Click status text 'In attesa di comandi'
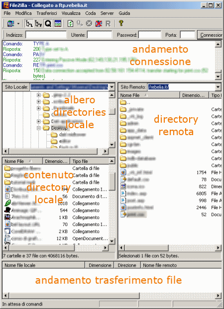224x309 pixels. point(22,304)
